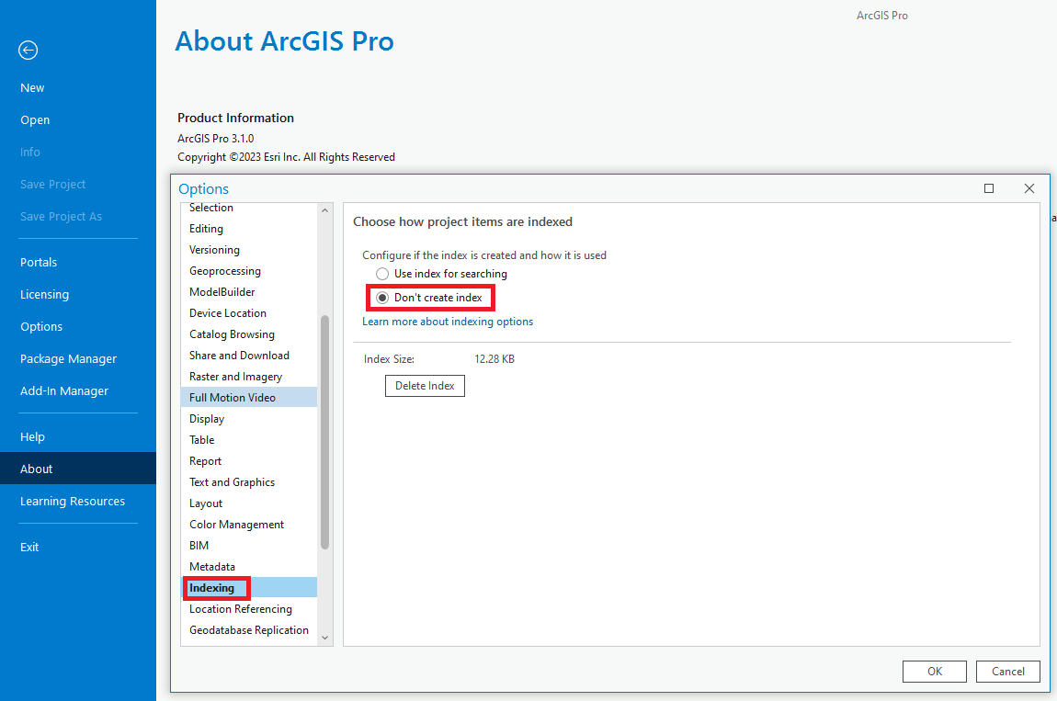
Task: Select the Indexing settings category
Action: point(216,587)
